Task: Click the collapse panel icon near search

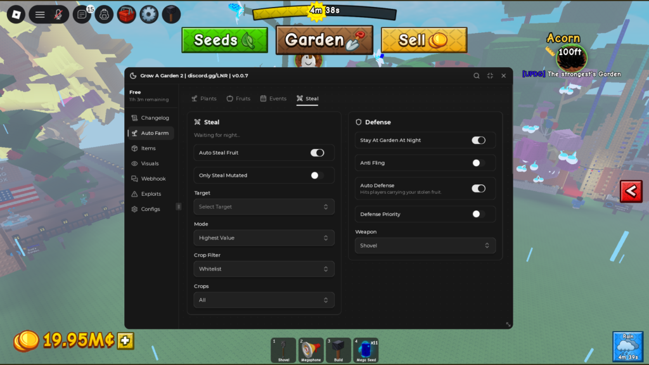Action: 490,76
